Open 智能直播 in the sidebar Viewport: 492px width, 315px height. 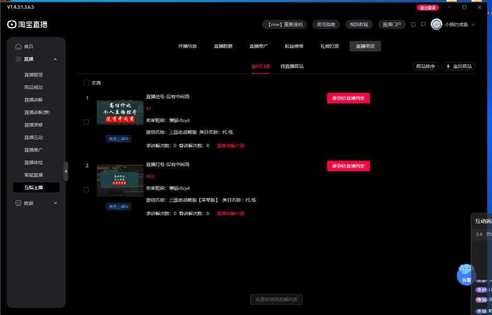pos(34,175)
